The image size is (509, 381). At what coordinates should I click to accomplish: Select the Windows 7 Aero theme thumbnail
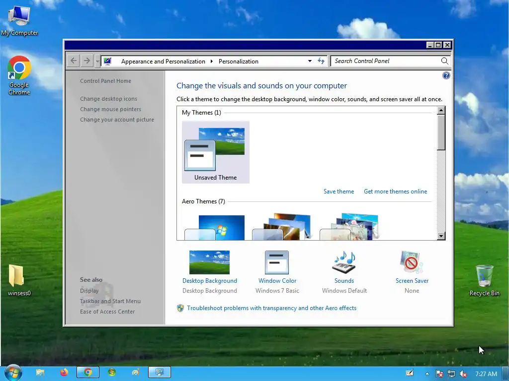click(215, 227)
